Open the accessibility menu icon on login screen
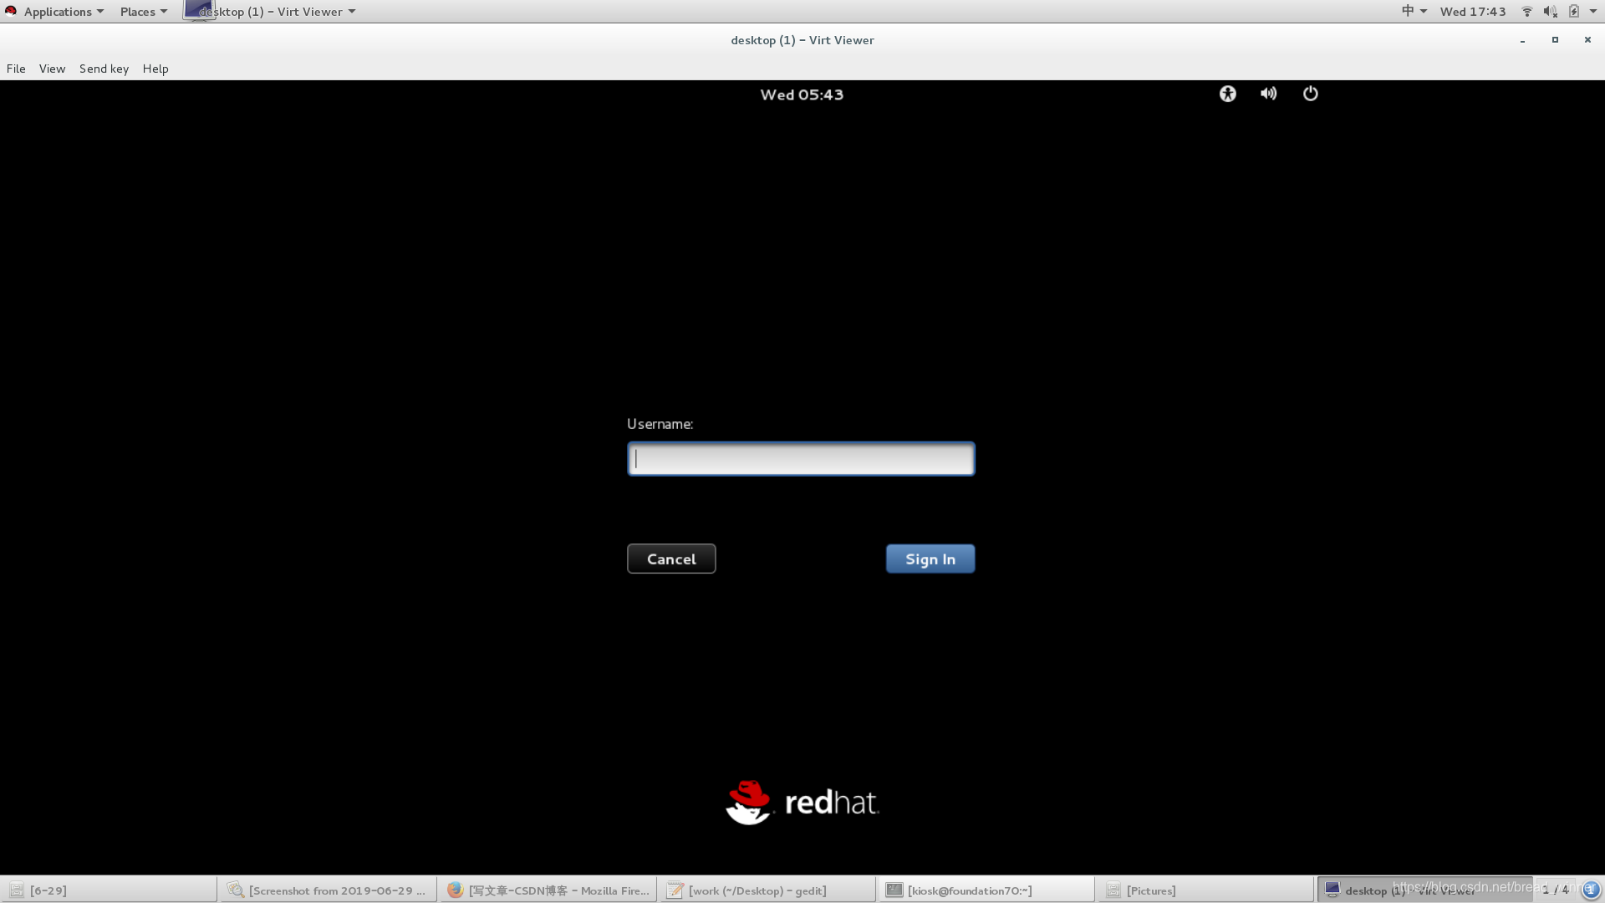Image resolution: width=1605 pixels, height=903 pixels. tap(1227, 94)
